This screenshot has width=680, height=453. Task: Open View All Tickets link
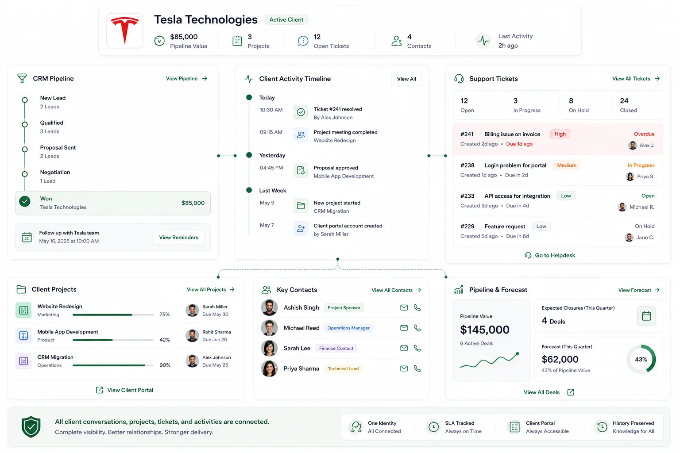pyautogui.click(x=636, y=79)
